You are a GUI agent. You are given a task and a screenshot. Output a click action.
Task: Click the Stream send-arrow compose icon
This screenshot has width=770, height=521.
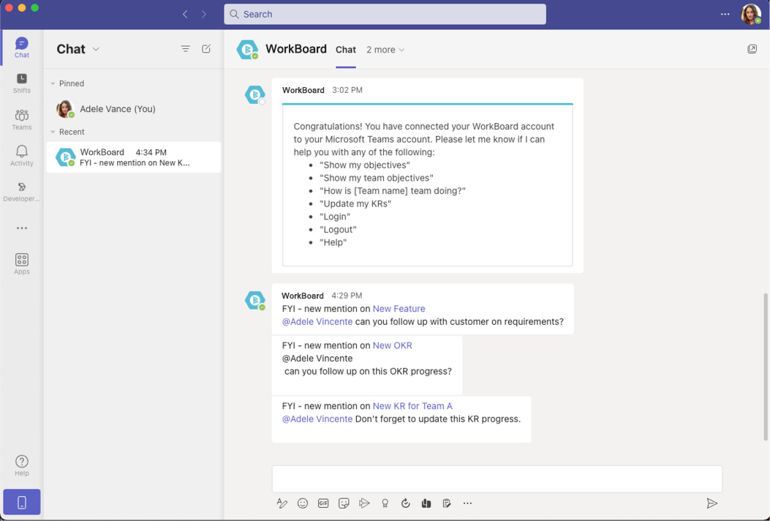pyautogui.click(x=364, y=503)
